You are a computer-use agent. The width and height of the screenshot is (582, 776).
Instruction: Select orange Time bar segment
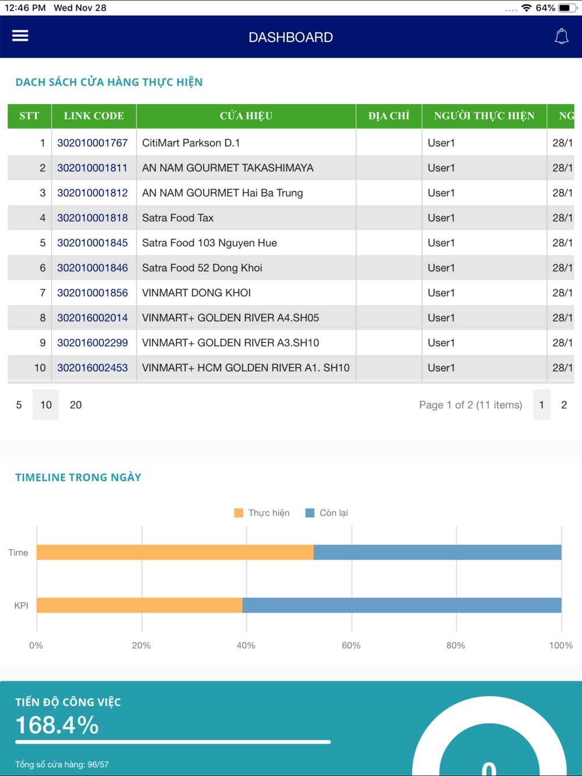175,553
